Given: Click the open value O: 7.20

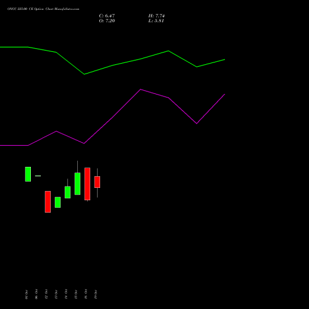Looking at the screenshot, I should [x=107, y=21].
